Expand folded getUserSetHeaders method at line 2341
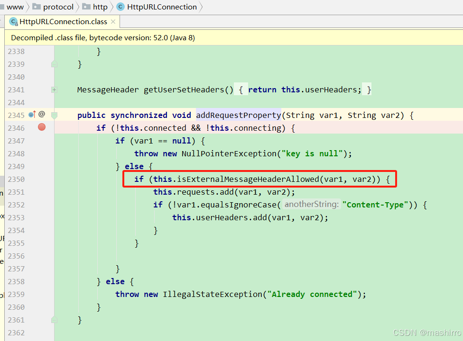463x341 pixels. click(x=55, y=90)
